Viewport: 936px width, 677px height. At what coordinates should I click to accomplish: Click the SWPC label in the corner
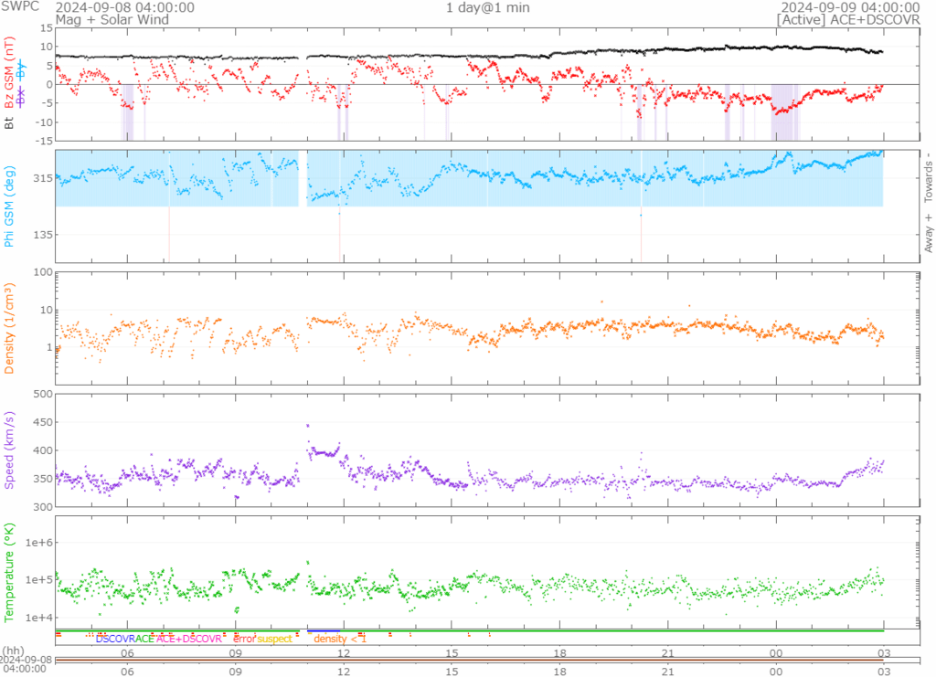coord(18,6)
